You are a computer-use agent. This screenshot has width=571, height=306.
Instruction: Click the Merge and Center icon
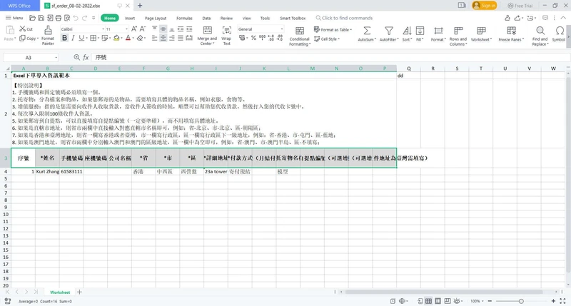(x=207, y=30)
